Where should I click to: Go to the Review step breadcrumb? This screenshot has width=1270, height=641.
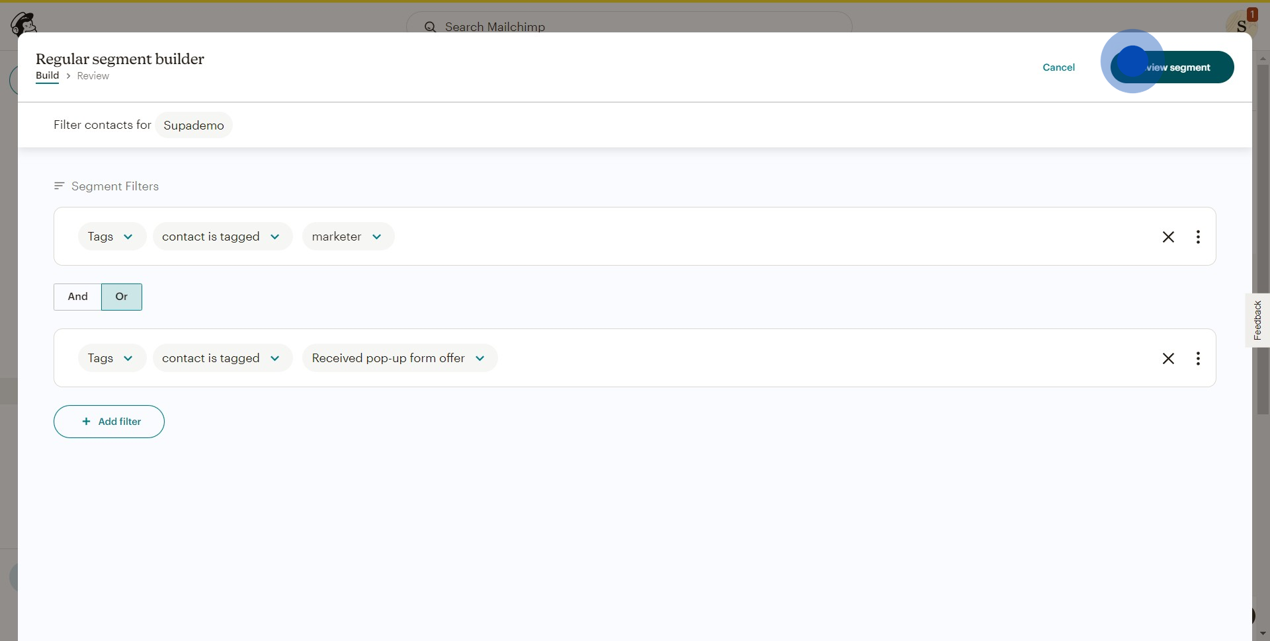(93, 76)
